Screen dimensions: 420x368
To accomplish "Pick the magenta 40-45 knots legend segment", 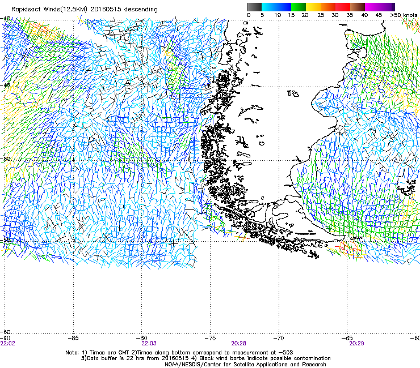I will coord(372,7).
